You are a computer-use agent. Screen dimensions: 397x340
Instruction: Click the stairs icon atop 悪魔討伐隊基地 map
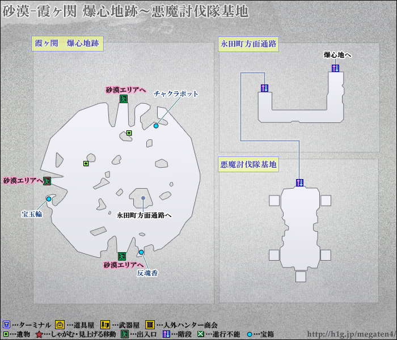(x=299, y=182)
